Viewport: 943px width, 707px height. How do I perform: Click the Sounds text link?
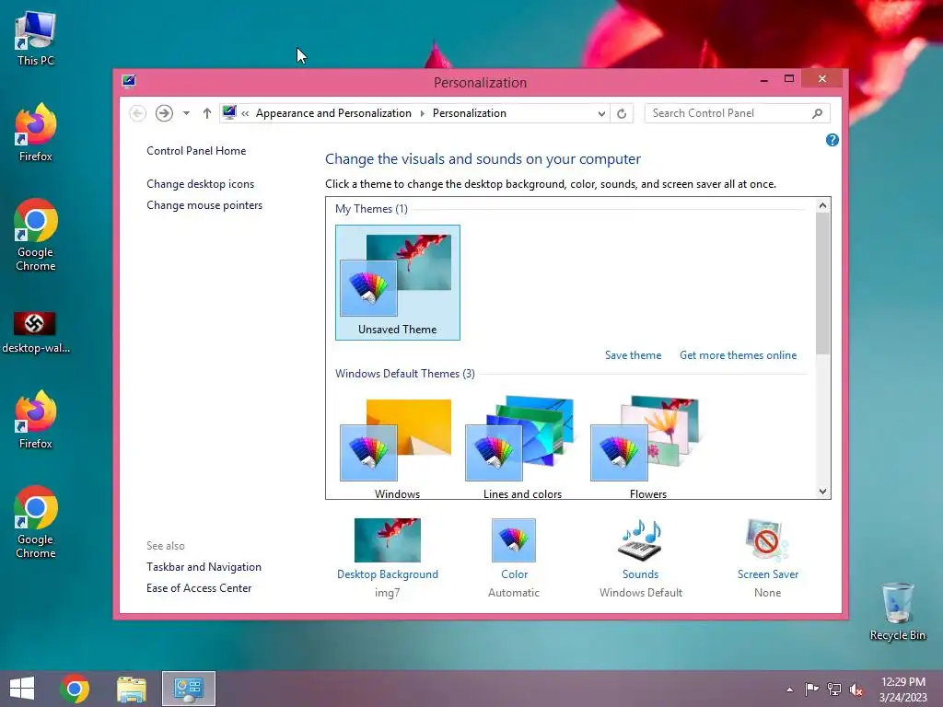coord(641,574)
